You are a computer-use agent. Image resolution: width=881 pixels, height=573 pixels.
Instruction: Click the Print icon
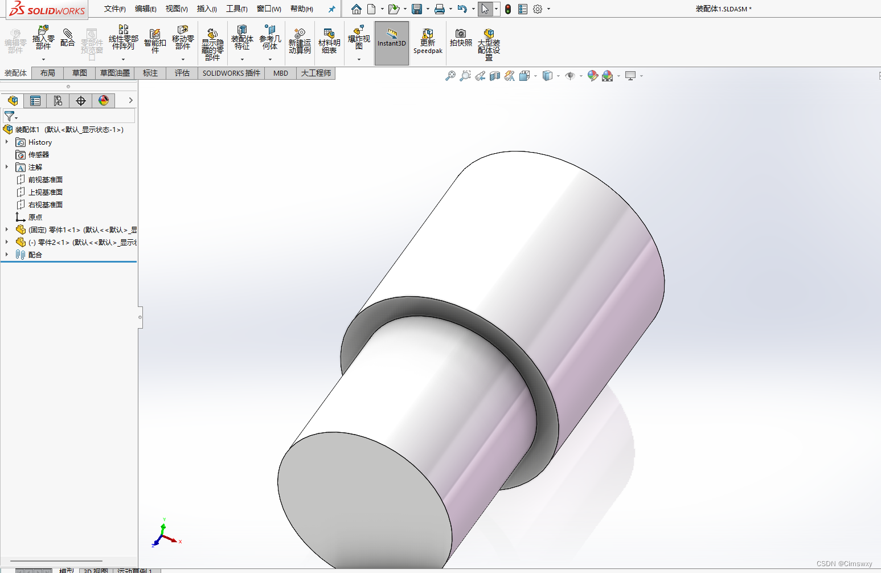pyautogui.click(x=440, y=9)
